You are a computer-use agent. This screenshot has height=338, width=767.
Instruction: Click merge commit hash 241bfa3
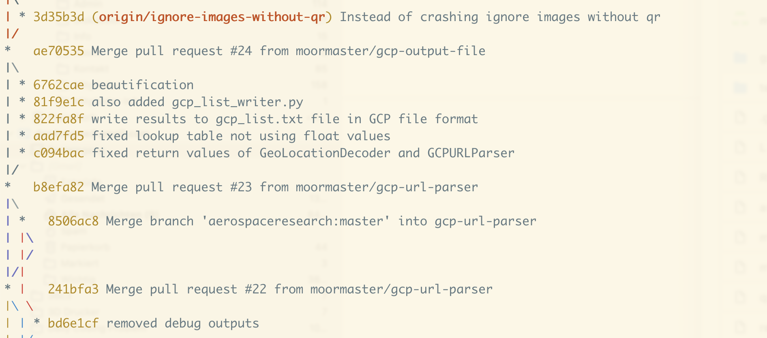[73, 289]
